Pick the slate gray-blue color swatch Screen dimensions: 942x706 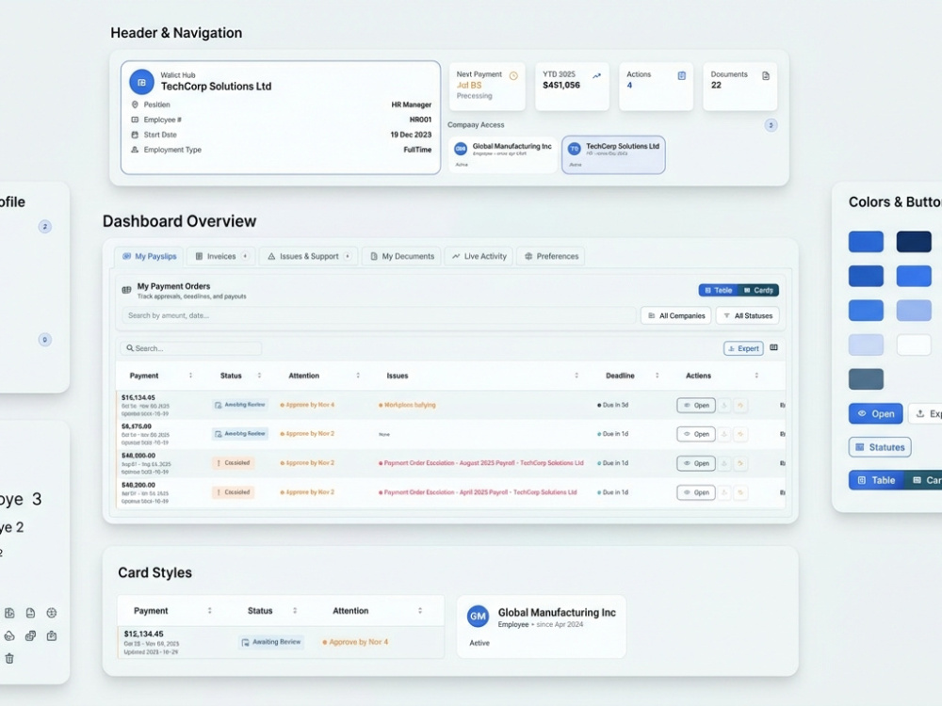coord(866,379)
